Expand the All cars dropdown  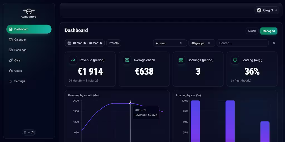pos(170,43)
